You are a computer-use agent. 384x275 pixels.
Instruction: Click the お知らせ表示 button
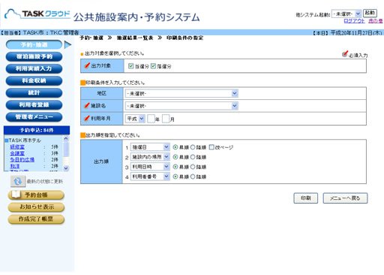[36, 207]
